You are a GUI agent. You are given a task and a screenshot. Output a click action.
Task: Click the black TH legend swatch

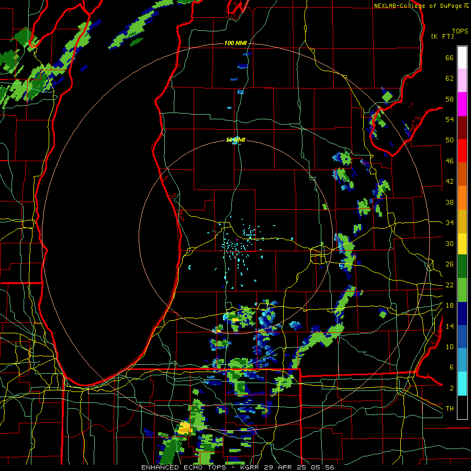tap(462, 407)
